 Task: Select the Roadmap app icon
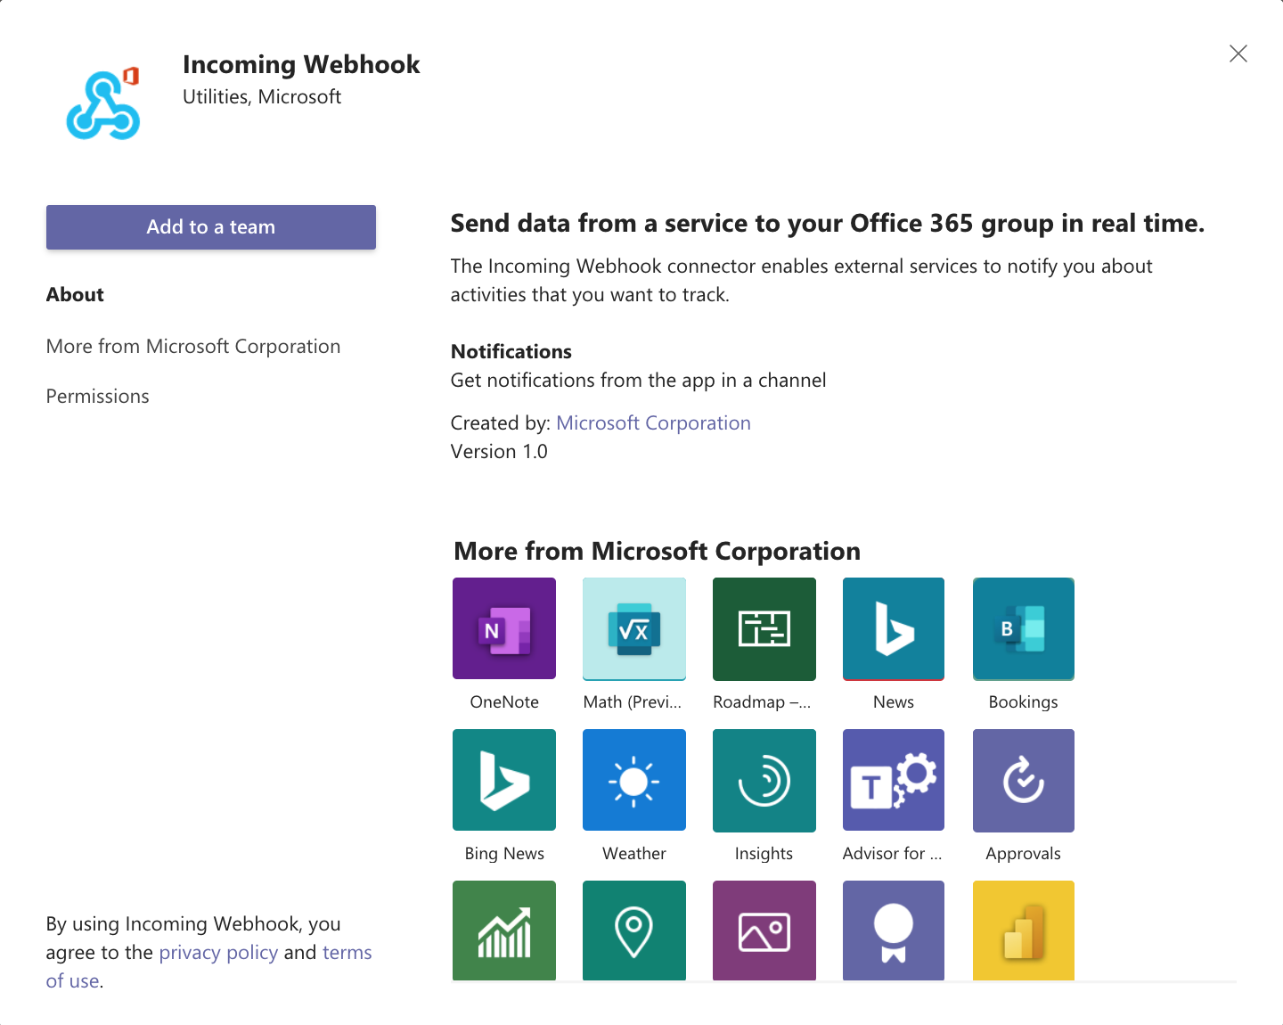[x=764, y=628]
